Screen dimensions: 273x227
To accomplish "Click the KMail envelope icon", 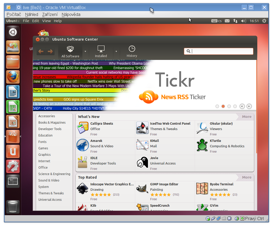I will (142, 145).
